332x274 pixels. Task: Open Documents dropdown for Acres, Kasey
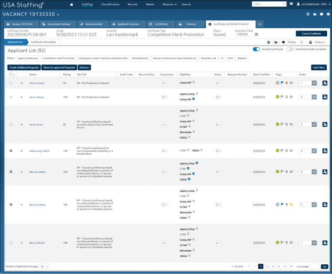pyautogui.click(x=164, y=97)
